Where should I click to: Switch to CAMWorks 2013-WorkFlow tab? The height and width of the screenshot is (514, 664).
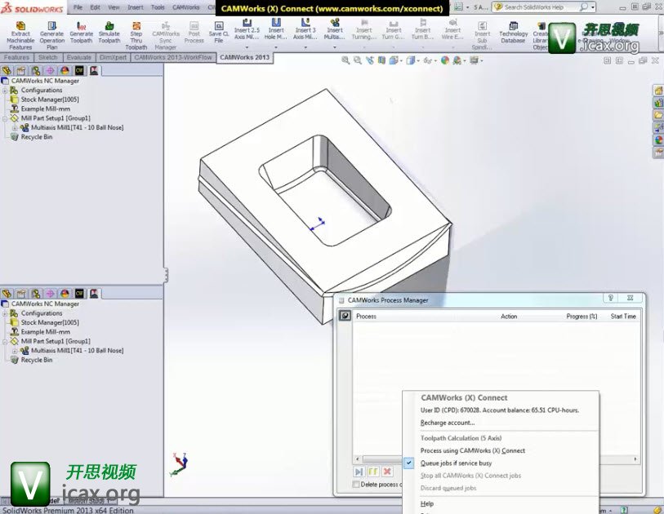(173, 57)
